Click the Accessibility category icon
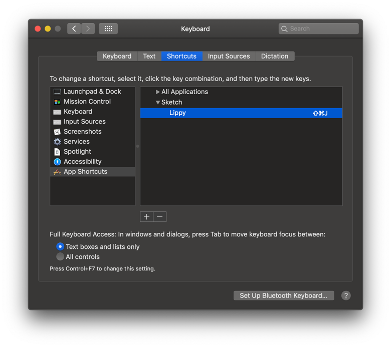391x347 pixels. pos(57,162)
